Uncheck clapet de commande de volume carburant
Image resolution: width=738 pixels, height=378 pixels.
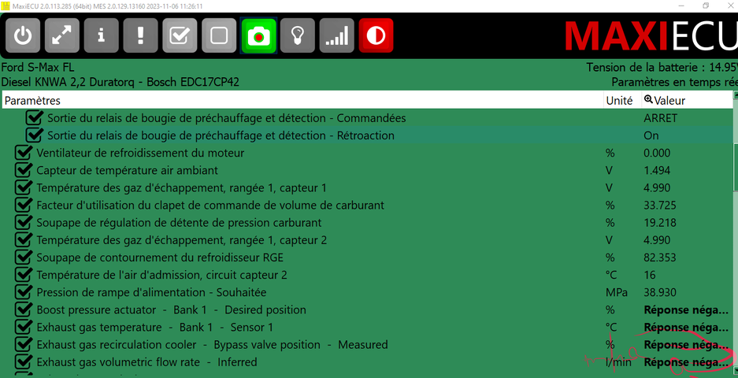pos(24,205)
